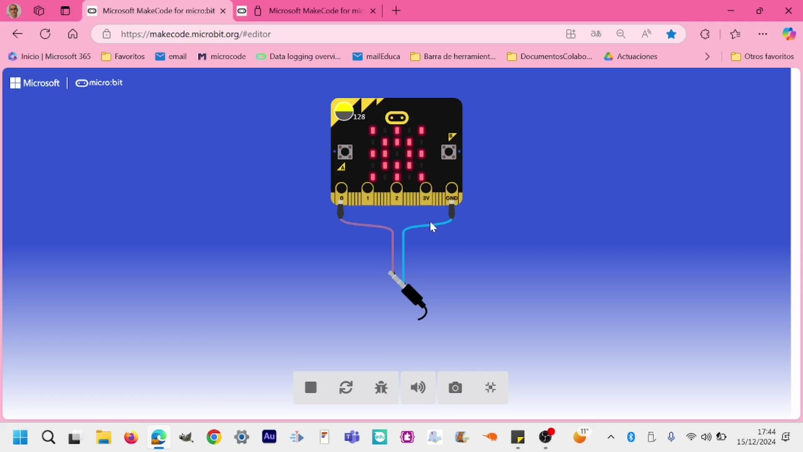The width and height of the screenshot is (803, 452).
Task: Stop the micro:bit simulator
Action: point(310,388)
